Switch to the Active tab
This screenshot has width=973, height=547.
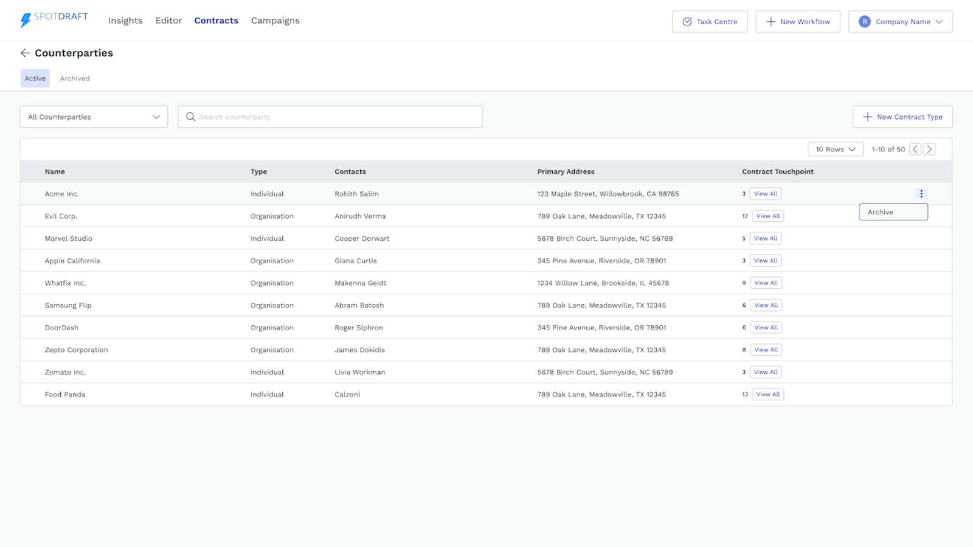coord(35,78)
